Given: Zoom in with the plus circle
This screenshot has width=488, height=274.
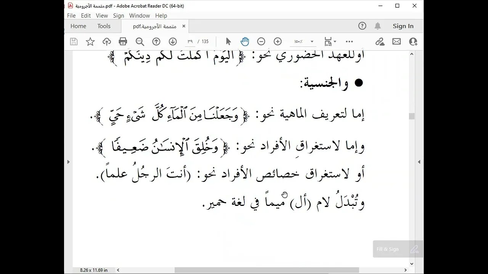Looking at the screenshot, I should pos(278,41).
